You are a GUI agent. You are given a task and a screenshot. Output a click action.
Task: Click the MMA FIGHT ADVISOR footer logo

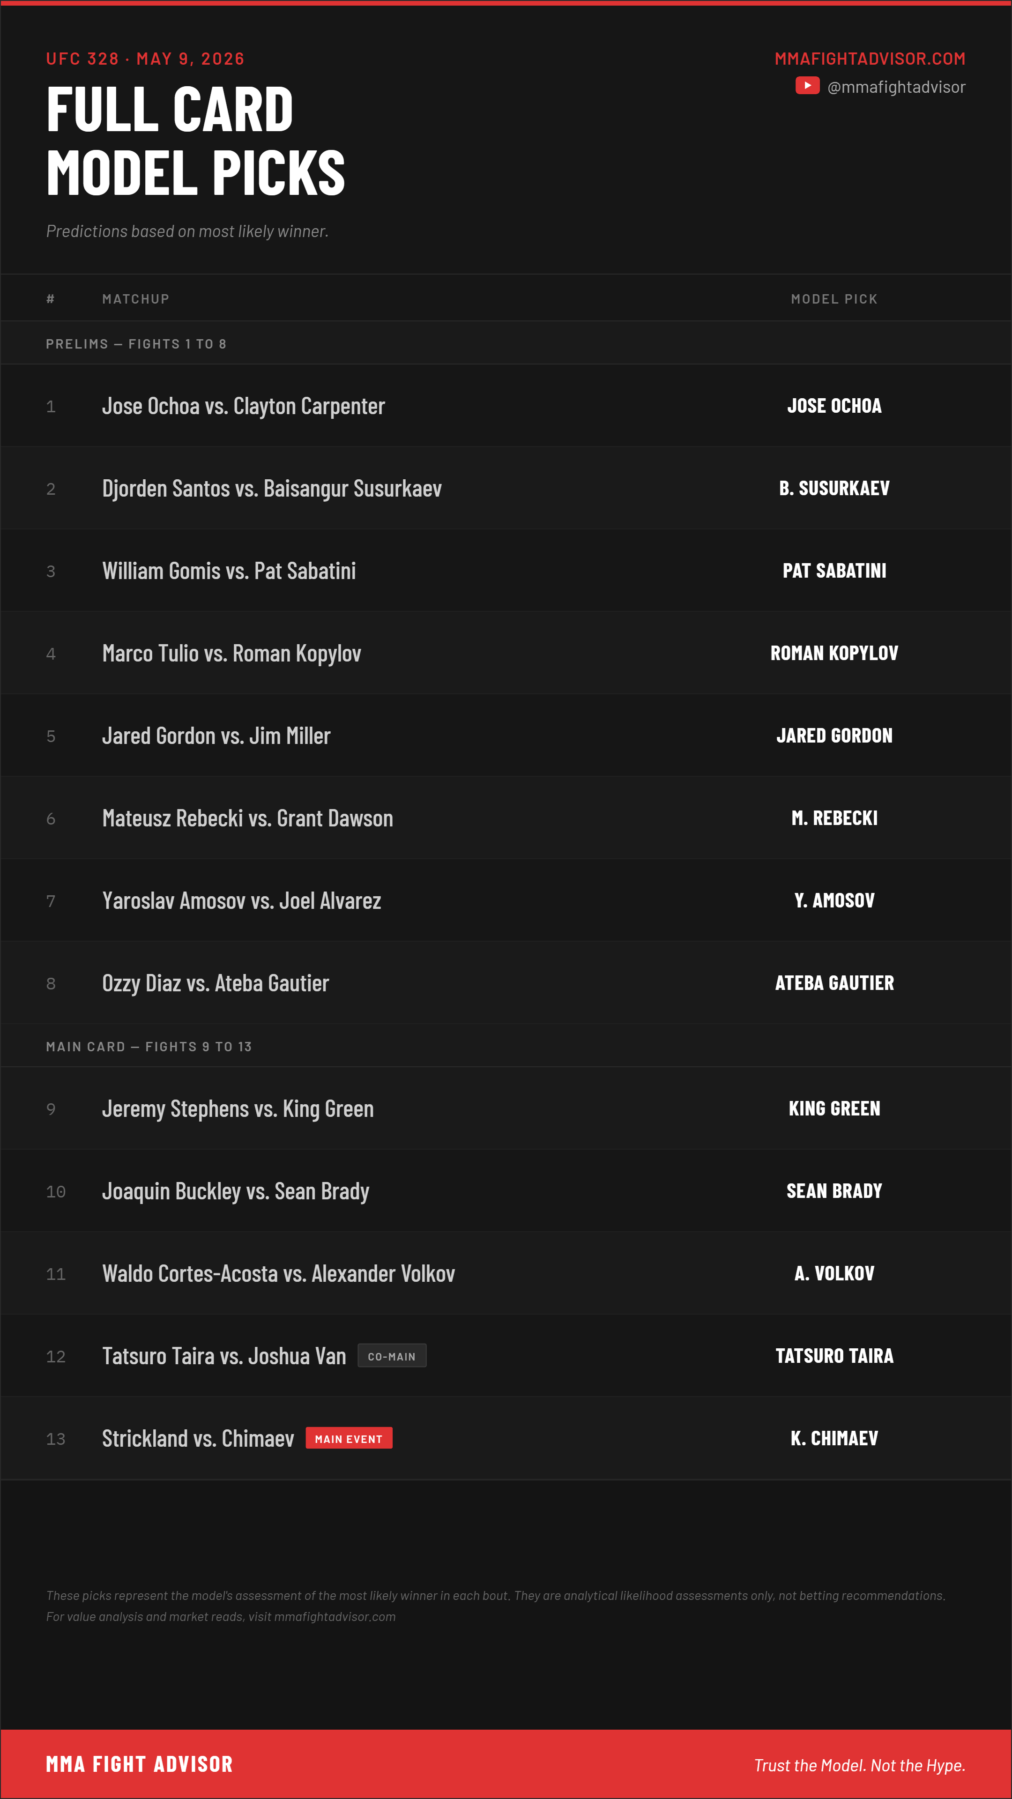click(139, 1764)
